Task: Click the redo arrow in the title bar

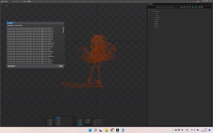Action: 21,2
